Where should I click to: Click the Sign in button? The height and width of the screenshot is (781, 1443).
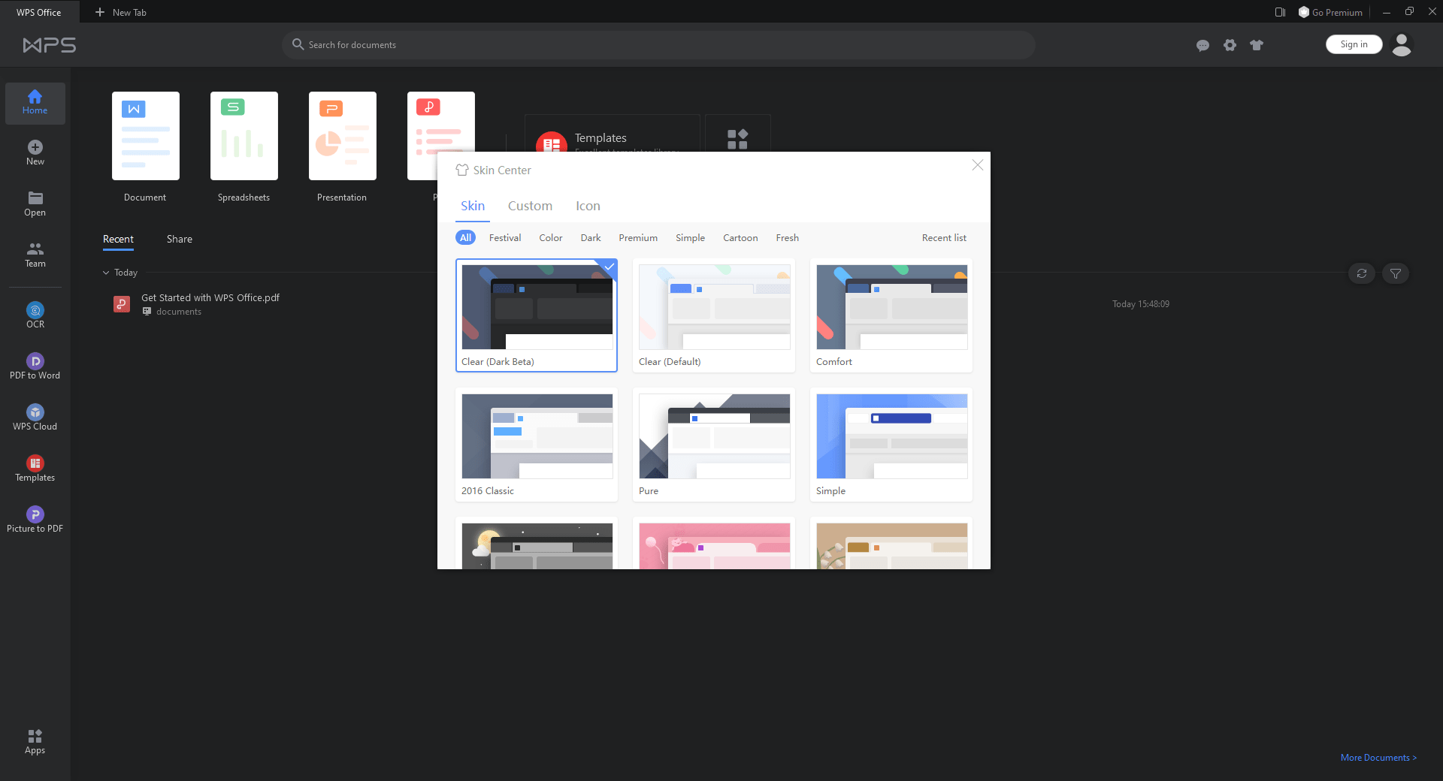pos(1353,44)
